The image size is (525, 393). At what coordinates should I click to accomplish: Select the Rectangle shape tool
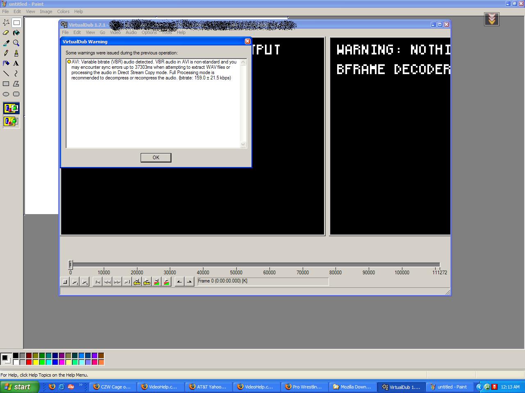click(x=6, y=84)
